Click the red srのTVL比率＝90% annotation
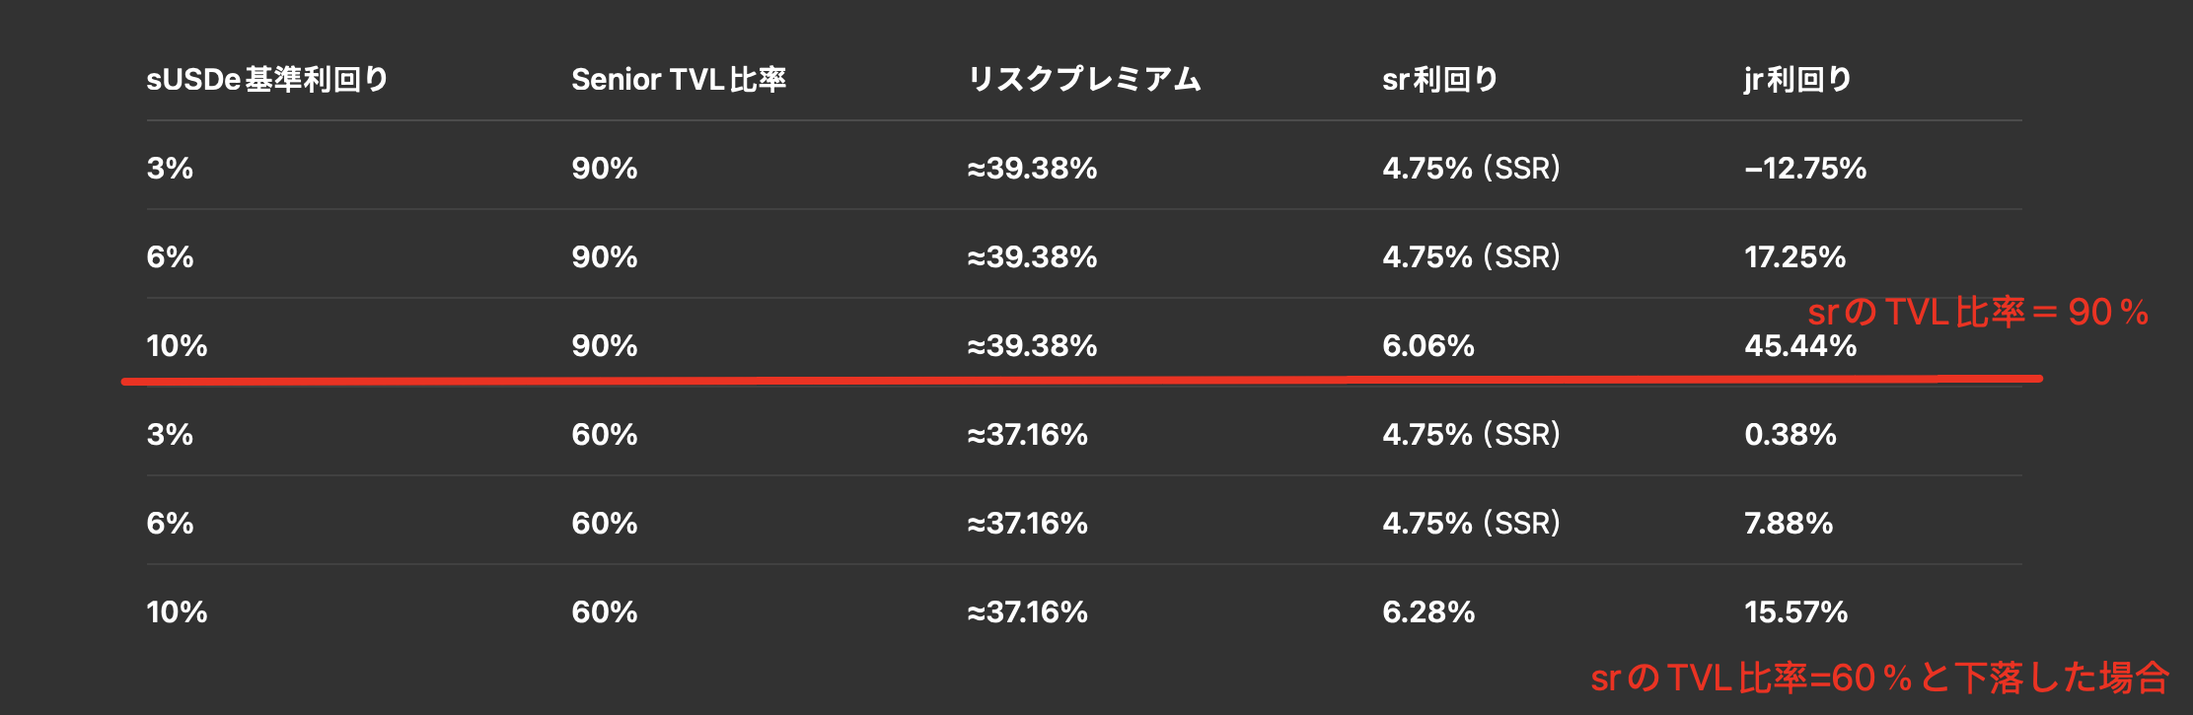This screenshot has height=715, width=2193. pos(1978,312)
